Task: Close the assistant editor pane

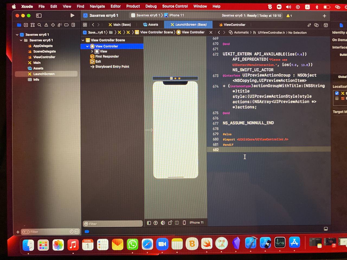Action: pos(211,32)
